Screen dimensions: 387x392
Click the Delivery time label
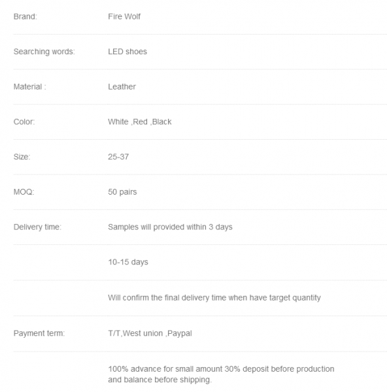(x=37, y=227)
